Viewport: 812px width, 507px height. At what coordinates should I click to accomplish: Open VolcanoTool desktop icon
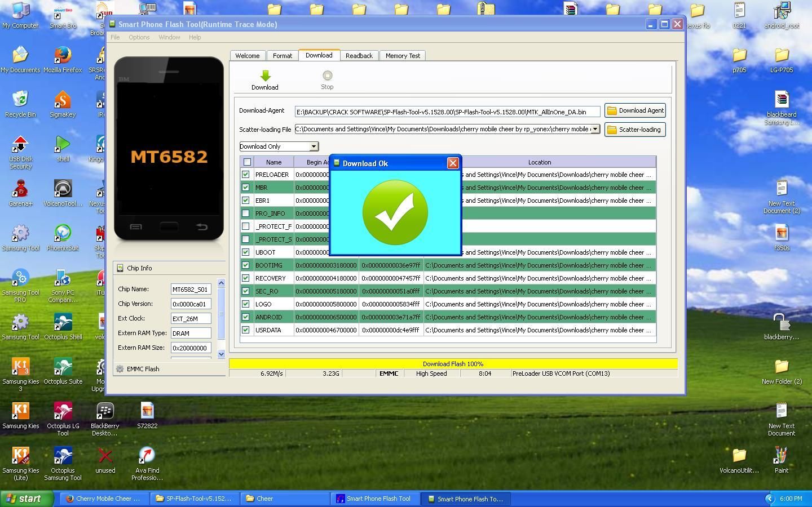(63, 193)
